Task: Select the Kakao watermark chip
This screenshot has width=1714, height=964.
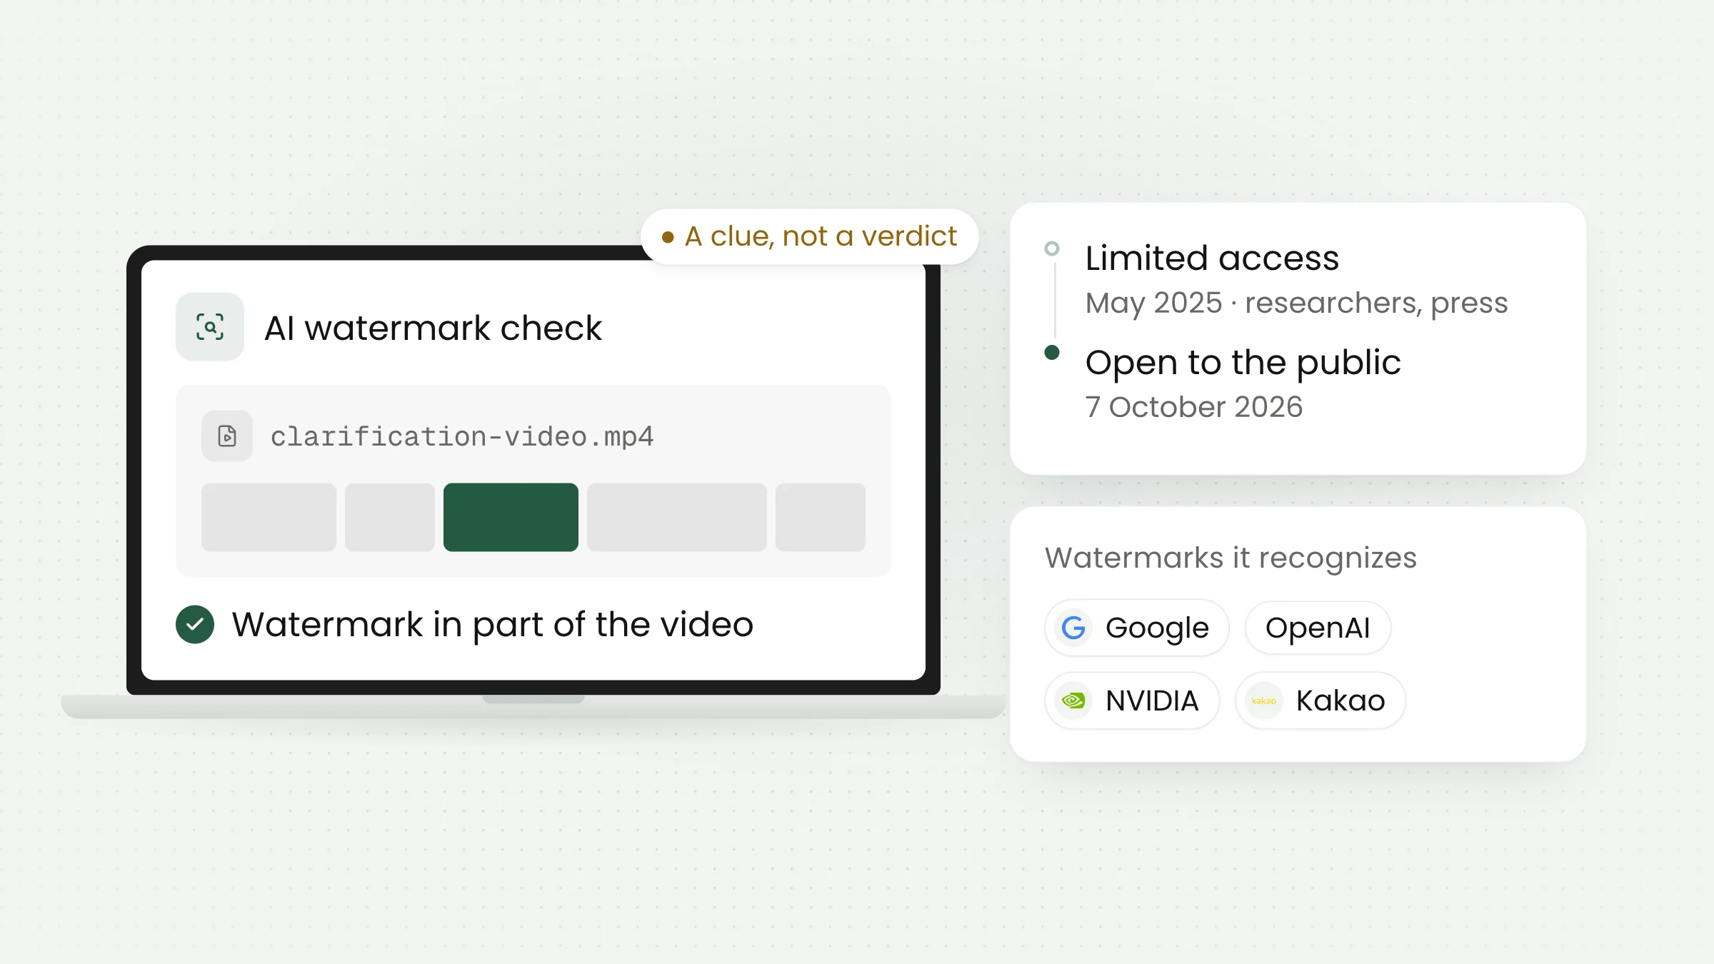Action: (x=1320, y=701)
